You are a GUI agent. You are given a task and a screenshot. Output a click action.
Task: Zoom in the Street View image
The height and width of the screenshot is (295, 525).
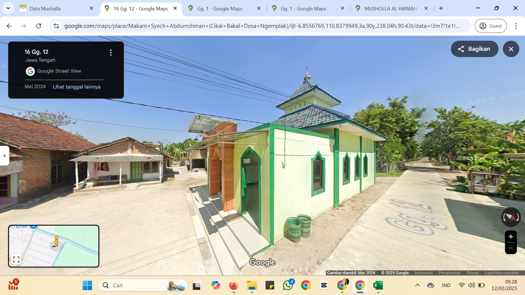(511, 237)
